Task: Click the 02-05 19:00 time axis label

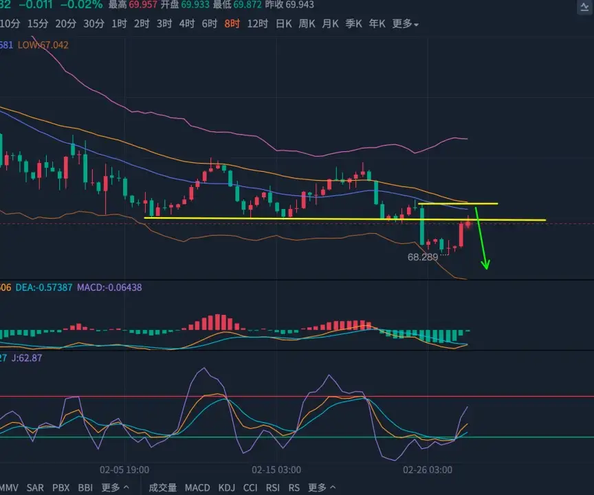Action: pos(124,470)
